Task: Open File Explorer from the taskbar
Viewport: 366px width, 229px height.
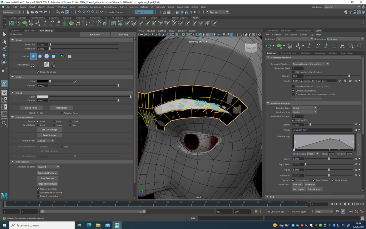Action: [x=98, y=225]
